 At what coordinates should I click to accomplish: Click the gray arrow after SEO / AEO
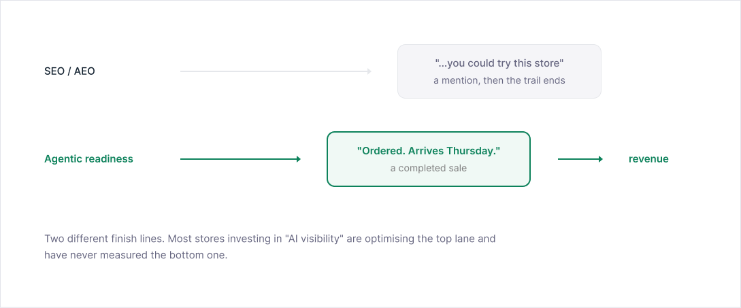[276, 71]
